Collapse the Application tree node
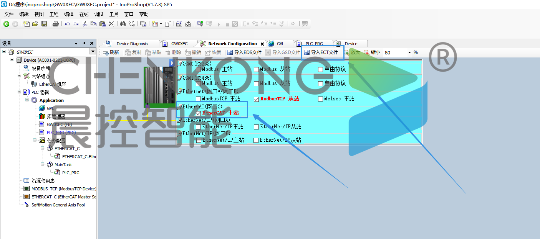 [28, 100]
